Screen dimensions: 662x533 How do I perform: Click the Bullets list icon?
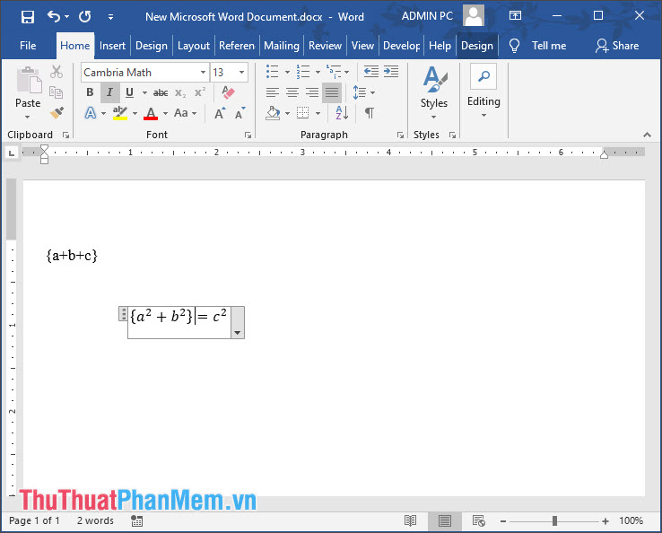[273, 72]
